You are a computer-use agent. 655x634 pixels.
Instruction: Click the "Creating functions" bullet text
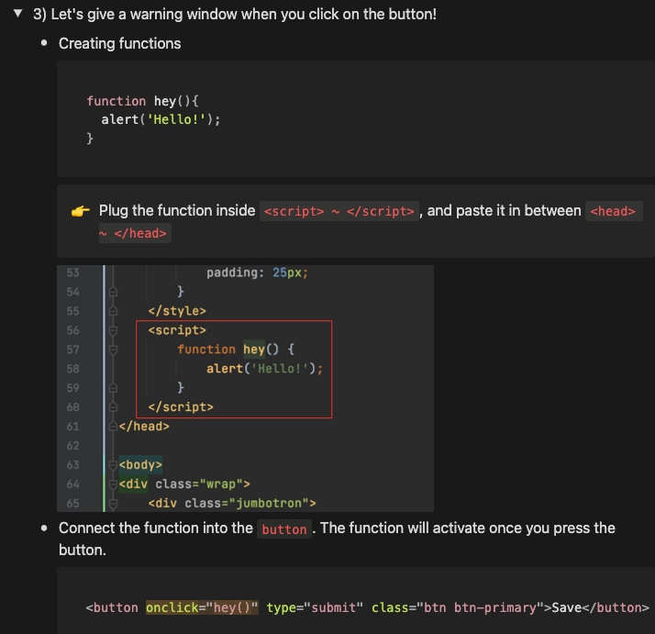[119, 43]
